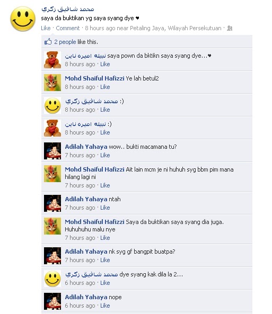The height and width of the screenshot is (314, 272).
Task: Like the nk syg gf bangpit buatpa comment
Action: (x=105, y=260)
